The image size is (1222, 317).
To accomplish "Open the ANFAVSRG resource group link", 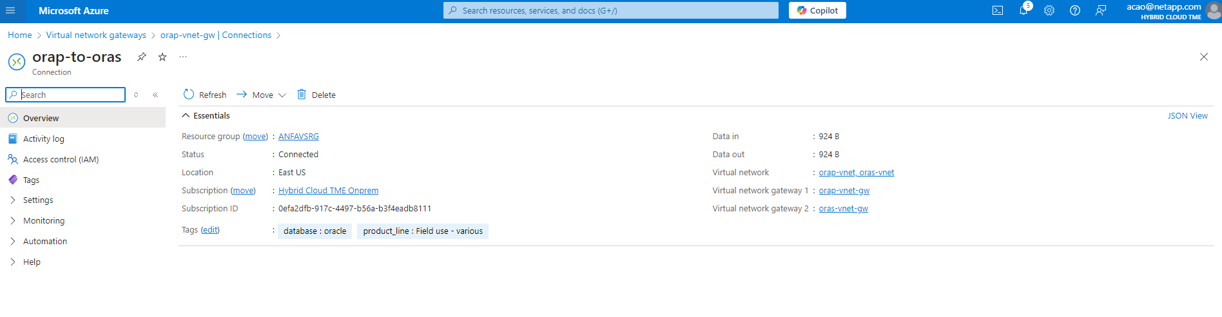I will (298, 137).
